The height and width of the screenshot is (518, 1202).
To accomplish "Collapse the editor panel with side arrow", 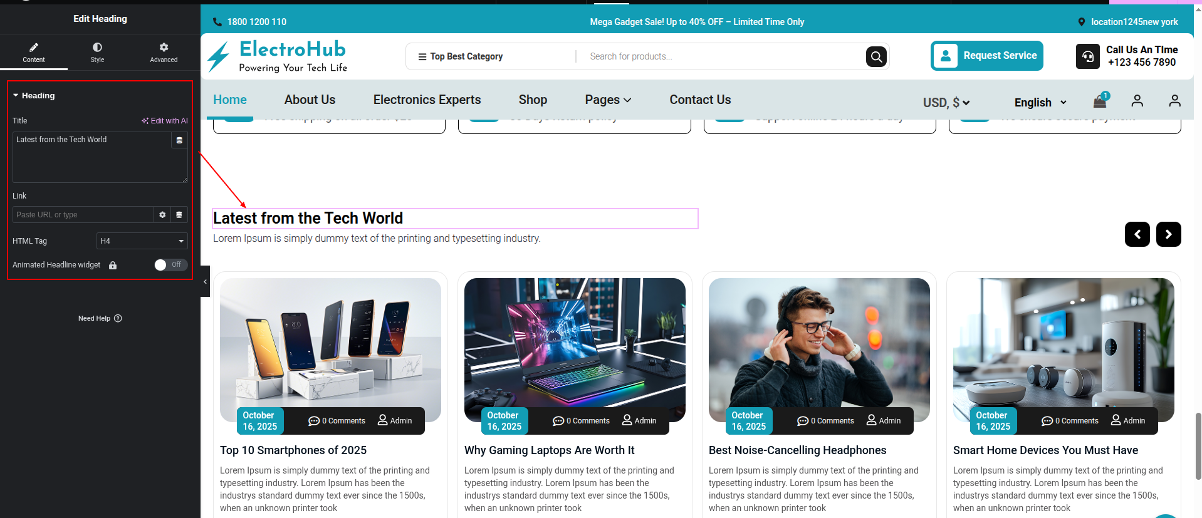I will tap(205, 282).
